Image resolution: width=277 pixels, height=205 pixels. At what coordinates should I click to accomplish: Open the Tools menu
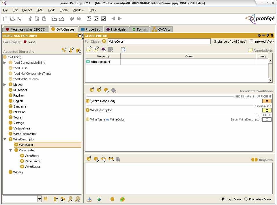click(x=64, y=10)
